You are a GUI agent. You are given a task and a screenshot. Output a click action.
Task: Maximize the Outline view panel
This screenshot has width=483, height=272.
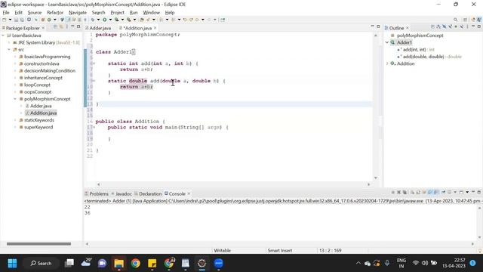[x=479, y=27]
